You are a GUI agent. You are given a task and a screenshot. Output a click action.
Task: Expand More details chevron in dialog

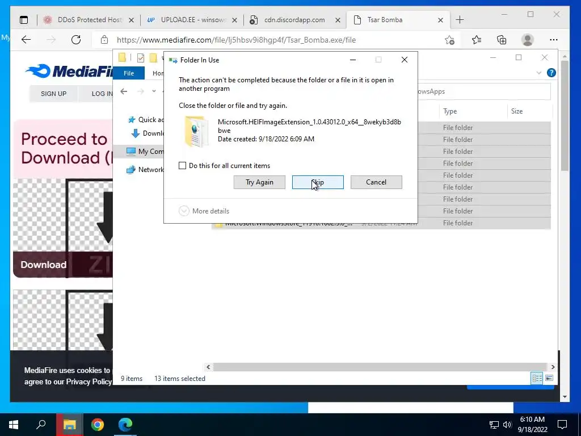click(x=184, y=211)
